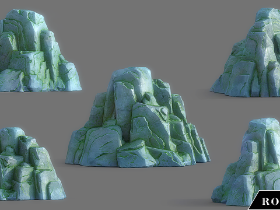
Task: Select the upper-right rock model
Action: 246,52
